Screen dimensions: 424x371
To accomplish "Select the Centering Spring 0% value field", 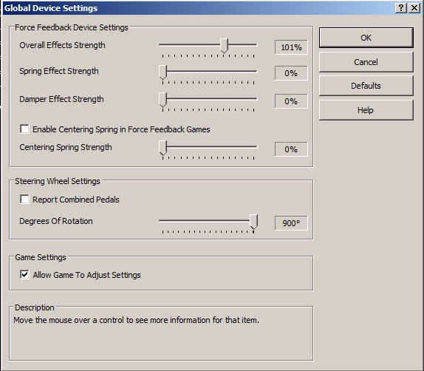I will point(291,149).
